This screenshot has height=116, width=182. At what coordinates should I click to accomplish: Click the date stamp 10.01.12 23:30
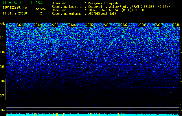[15, 13]
